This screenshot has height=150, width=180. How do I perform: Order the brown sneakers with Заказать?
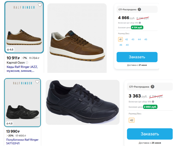(x=137, y=57)
